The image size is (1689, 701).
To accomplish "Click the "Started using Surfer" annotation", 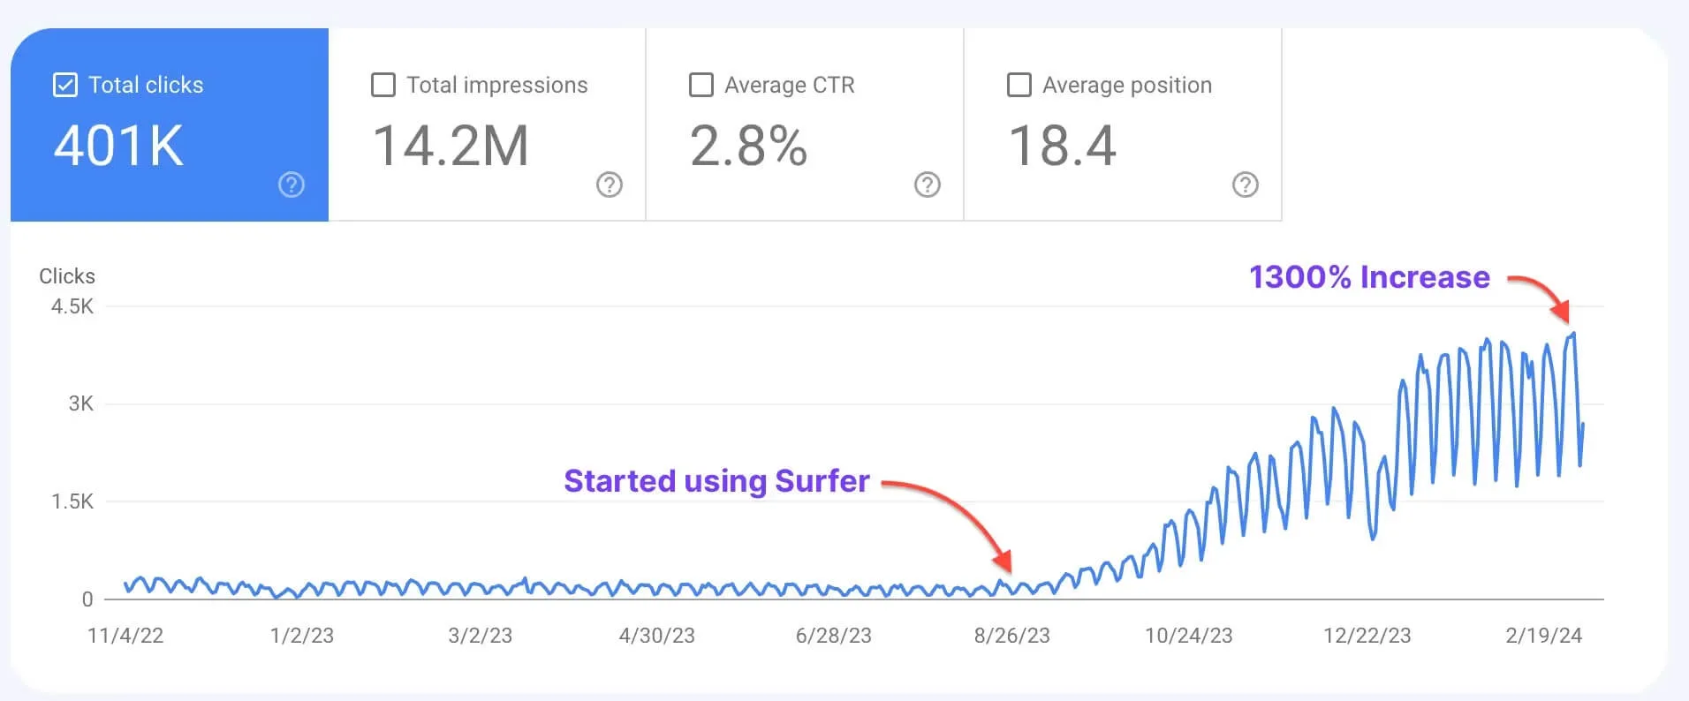I will pos(716,481).
